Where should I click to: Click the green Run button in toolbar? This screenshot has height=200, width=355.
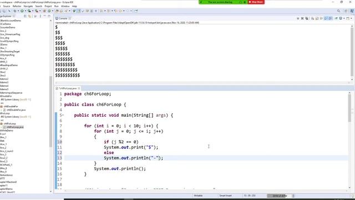22,11
